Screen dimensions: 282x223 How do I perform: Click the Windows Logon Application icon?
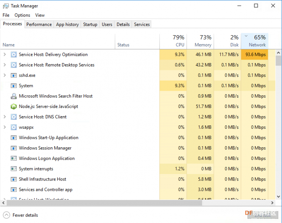click(14, 159)
